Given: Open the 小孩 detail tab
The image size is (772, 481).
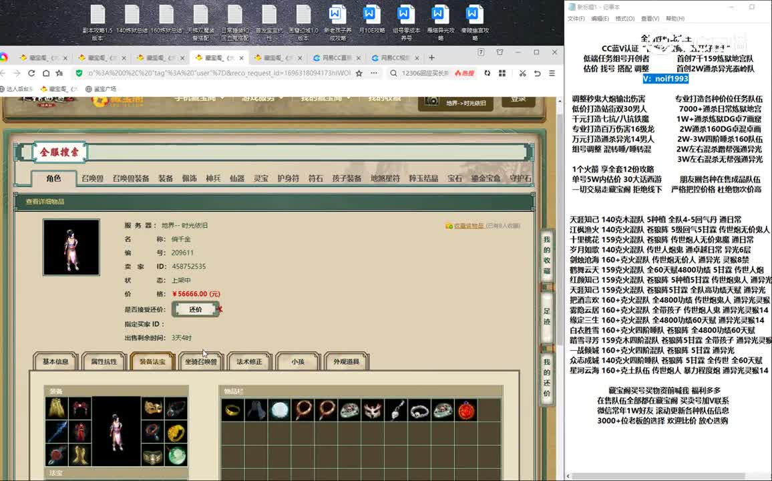Looking at the screenshot, I should point(298,361).
